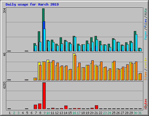Click the 46 sites axis value
The width and height of the screenshot is (149, 116).
point(4,54)
